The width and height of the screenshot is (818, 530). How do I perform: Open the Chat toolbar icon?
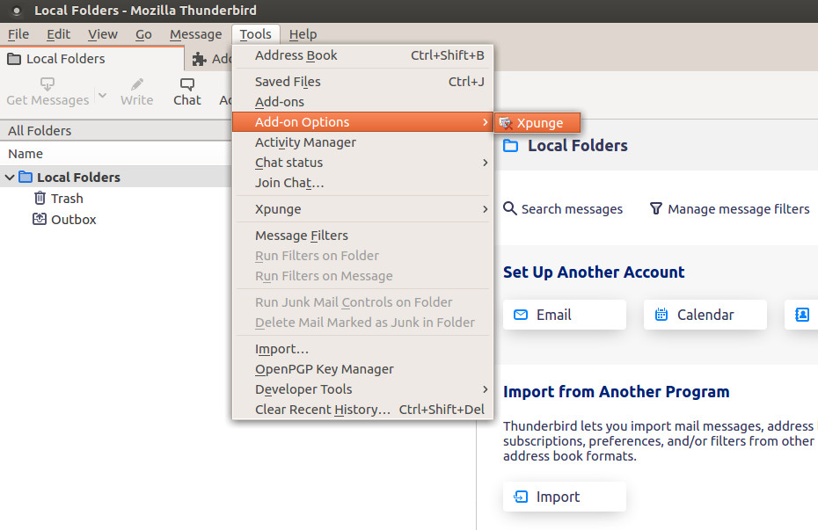point(187,83)
